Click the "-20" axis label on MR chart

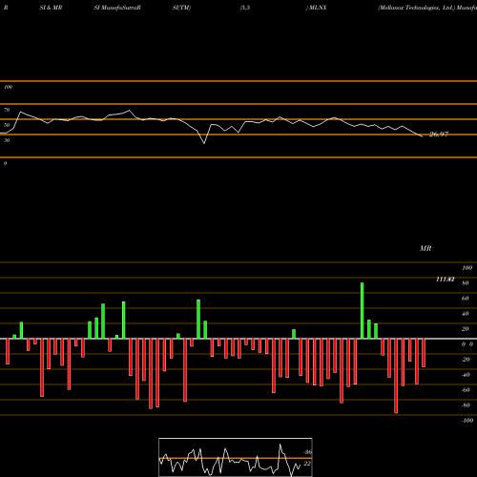[x=466, y=360]
